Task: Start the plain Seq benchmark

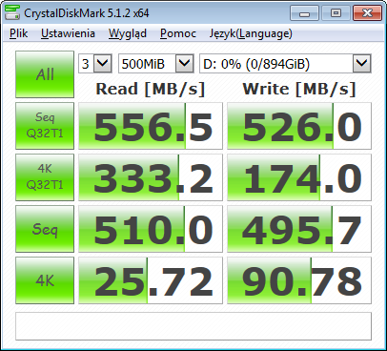Action: point(45,229)
